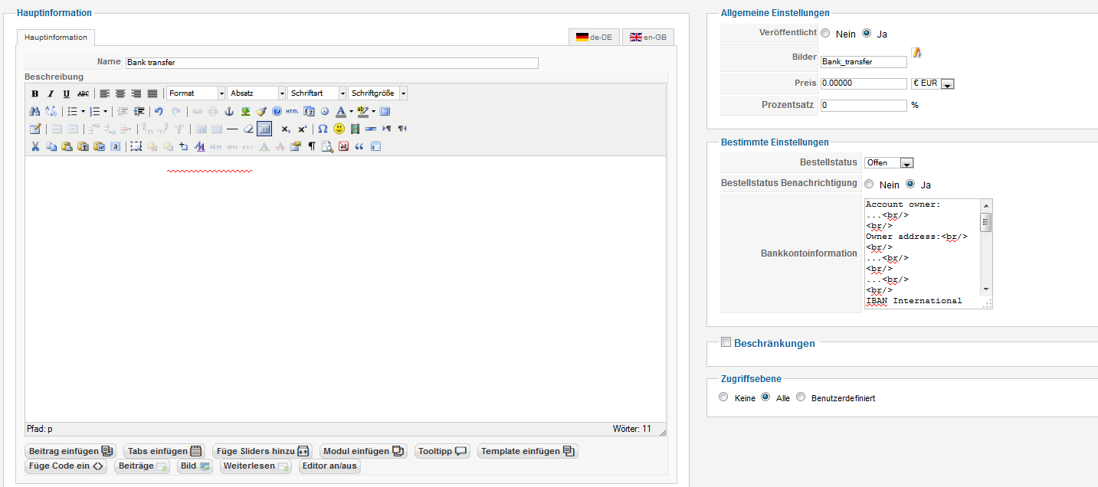Open the Schriftart font dropdown
The width and height of the screenshot is (1098, 487).
tap(316, 93)
